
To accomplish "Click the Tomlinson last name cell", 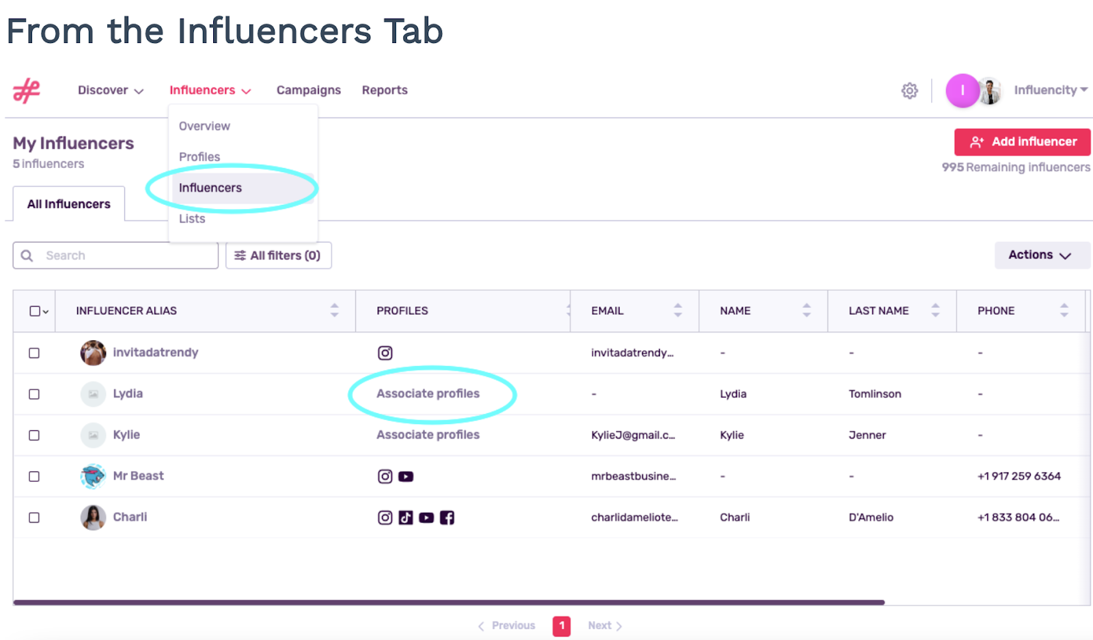I will point(875,394).
